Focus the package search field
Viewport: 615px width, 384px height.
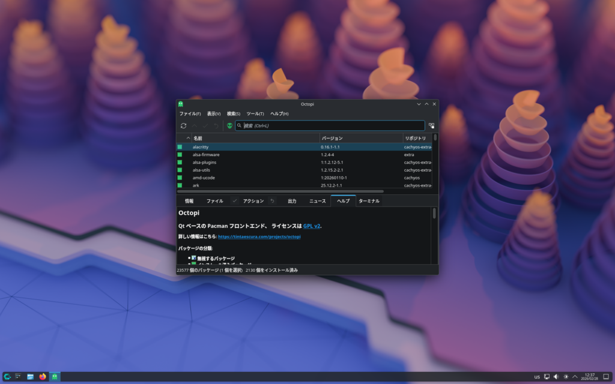[x=330, y=125]
